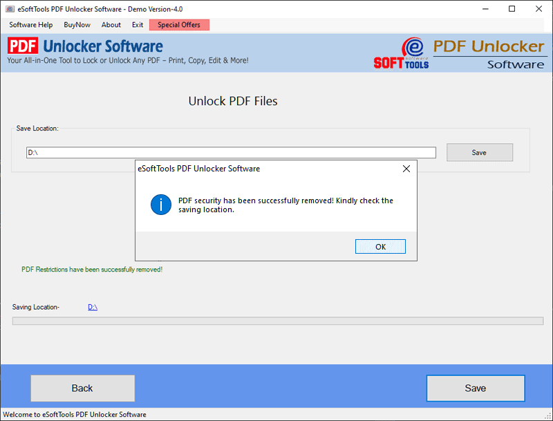This screenshot has width=553, height=421.
Task: Select About from the menu bar
Action: (x=111, y=24)
